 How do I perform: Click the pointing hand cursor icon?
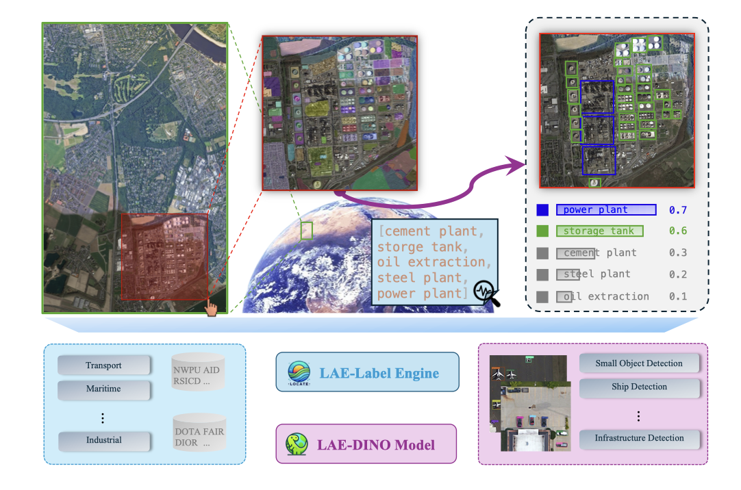point(212,308)
